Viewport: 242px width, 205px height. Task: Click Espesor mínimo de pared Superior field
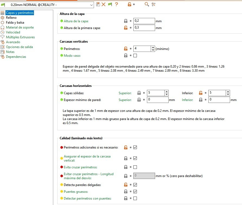158,100
